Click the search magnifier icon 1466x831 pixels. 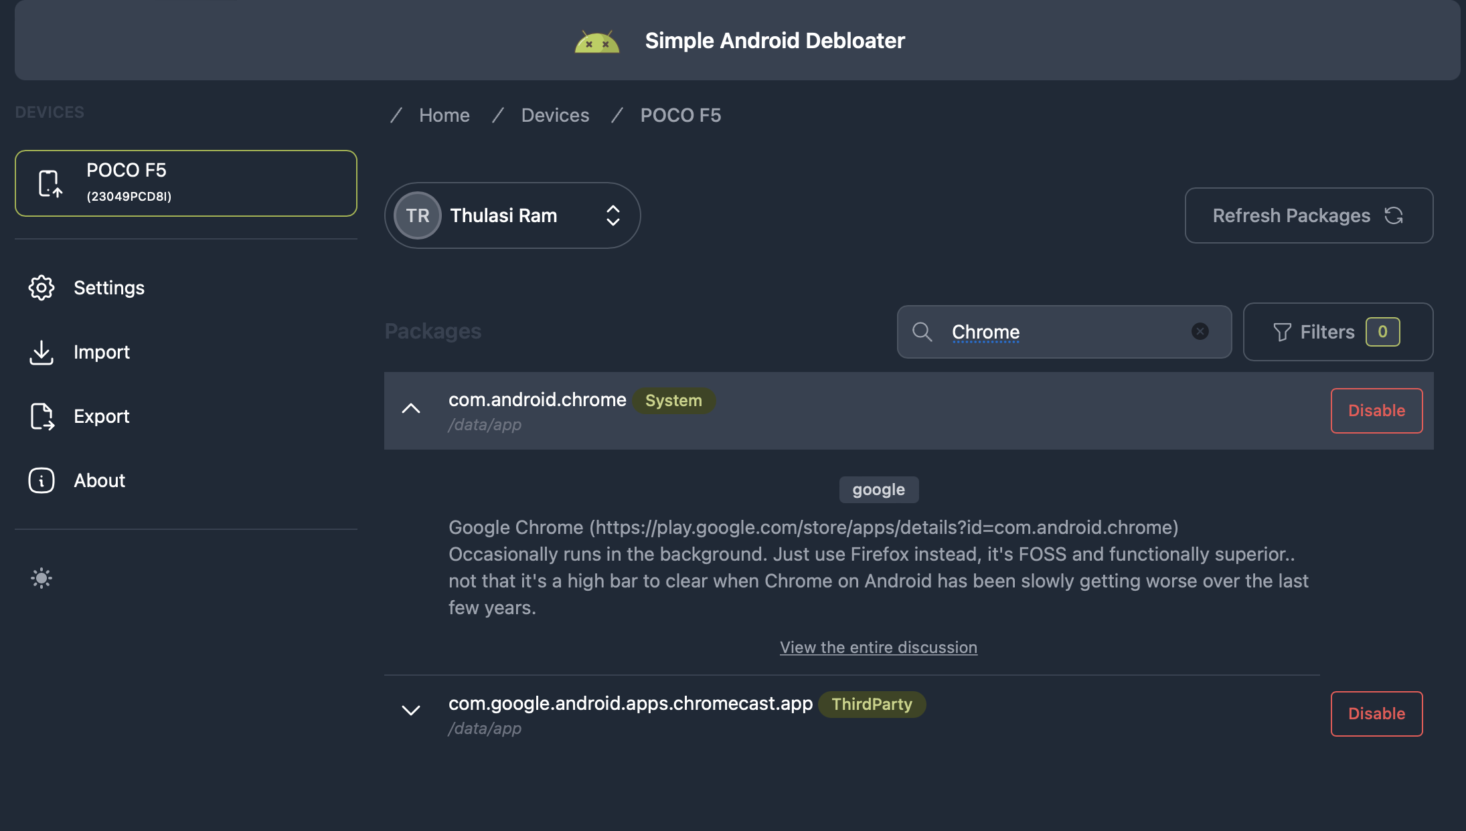(922, 332)
